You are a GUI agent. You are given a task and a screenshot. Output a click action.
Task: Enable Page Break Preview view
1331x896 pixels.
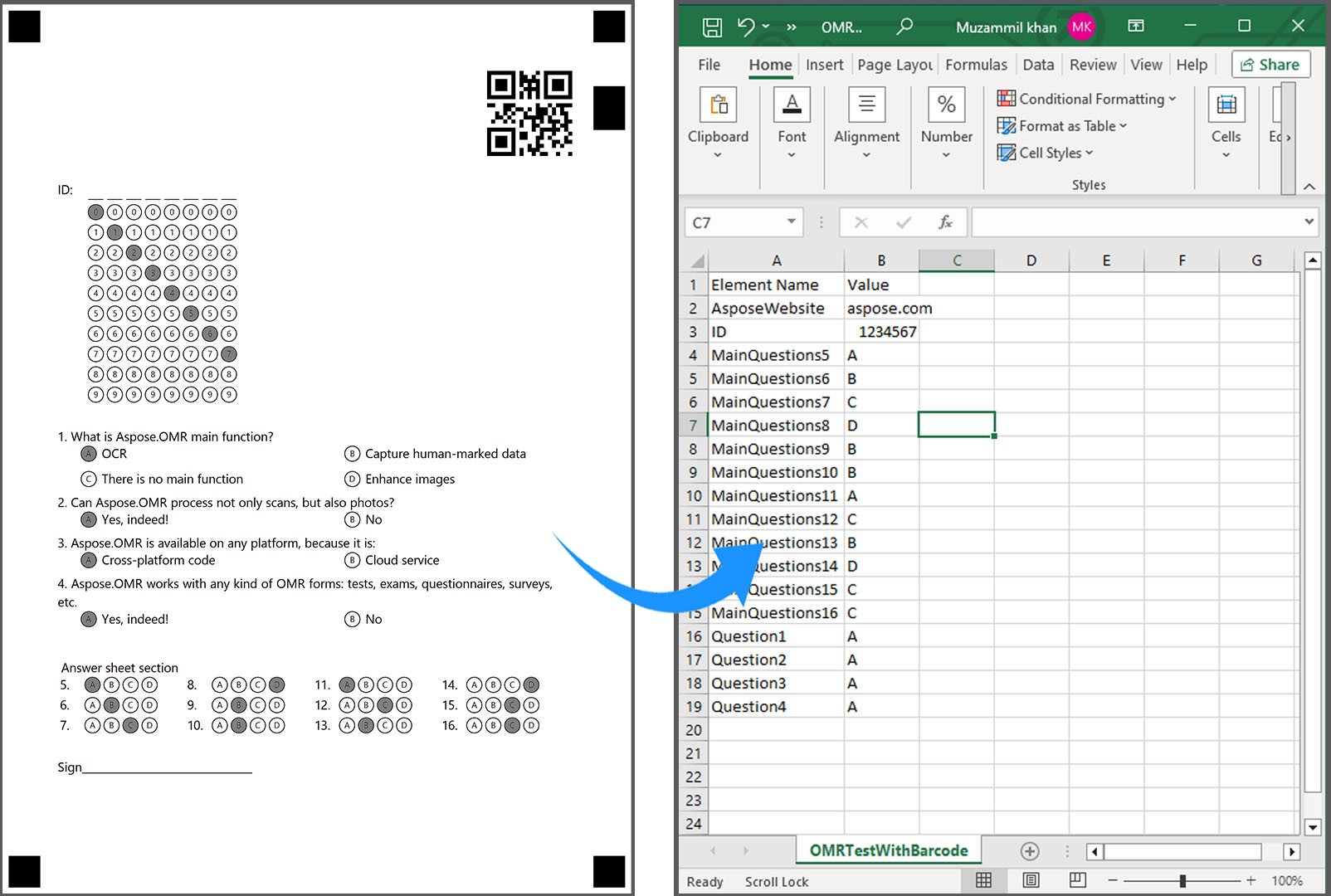(1076, 880)
